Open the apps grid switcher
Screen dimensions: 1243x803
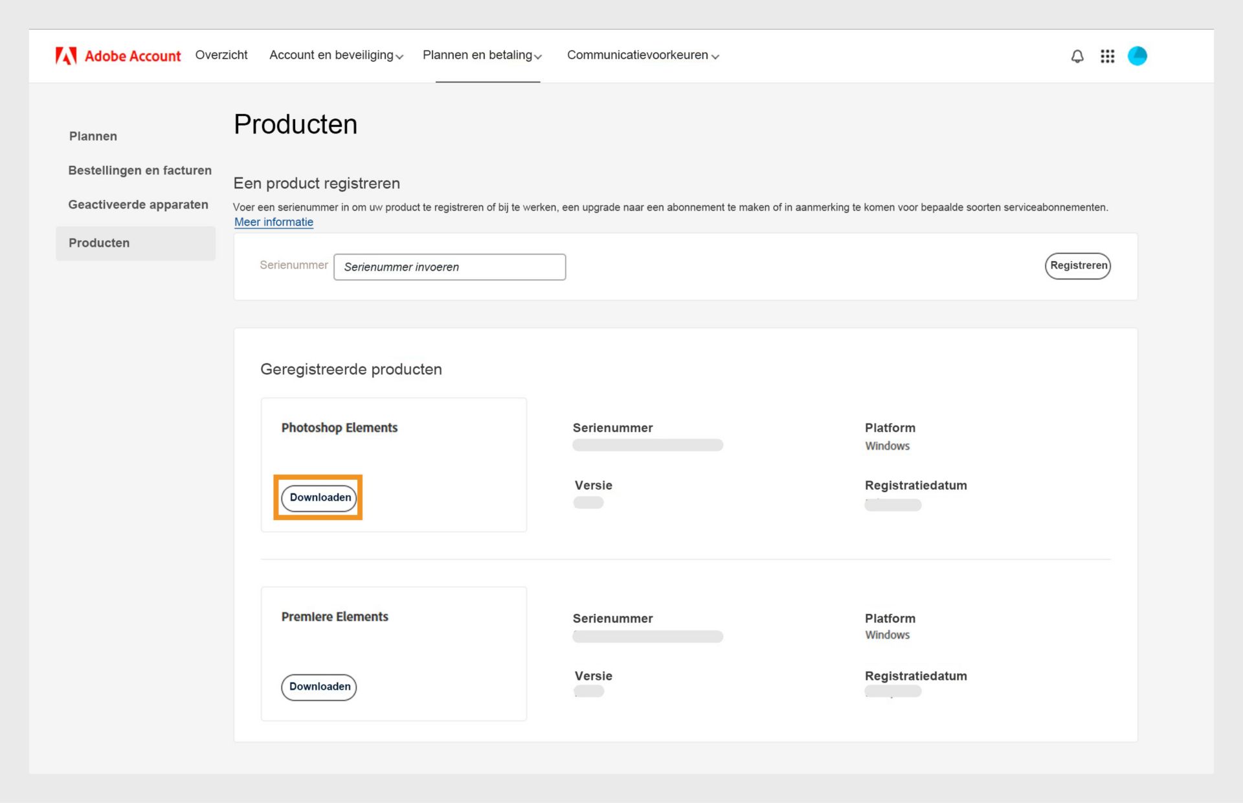pos(1107,56)
